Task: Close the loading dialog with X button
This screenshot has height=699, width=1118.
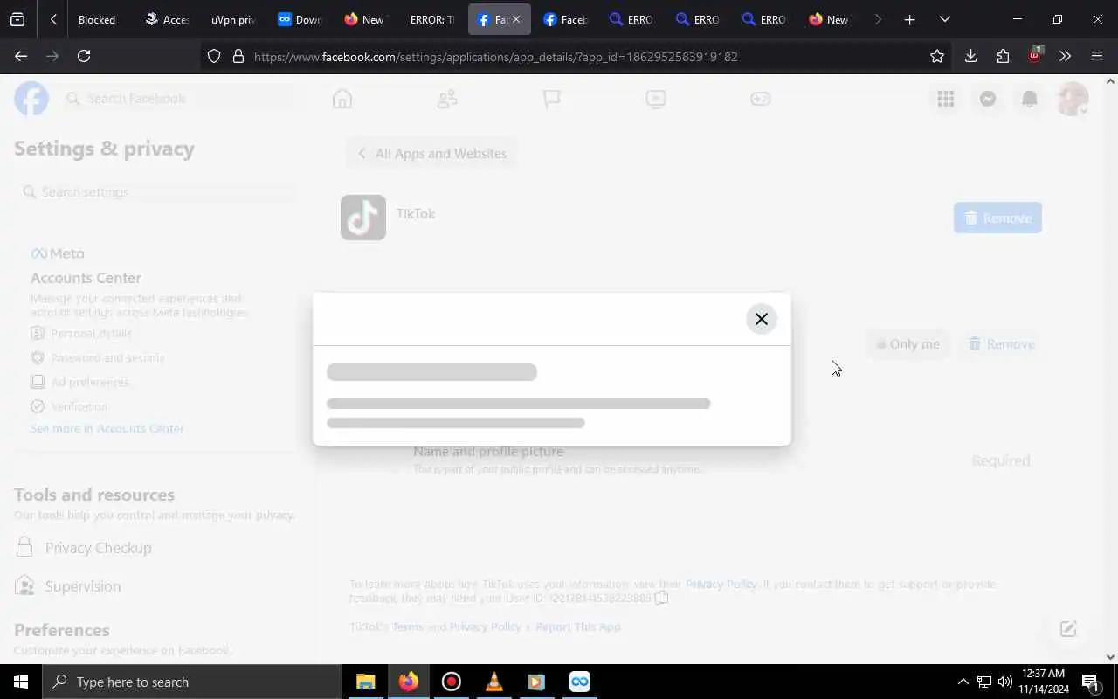Action: 761,319
